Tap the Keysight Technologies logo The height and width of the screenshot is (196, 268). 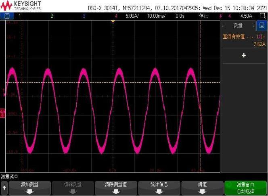(x=21, y=6)
